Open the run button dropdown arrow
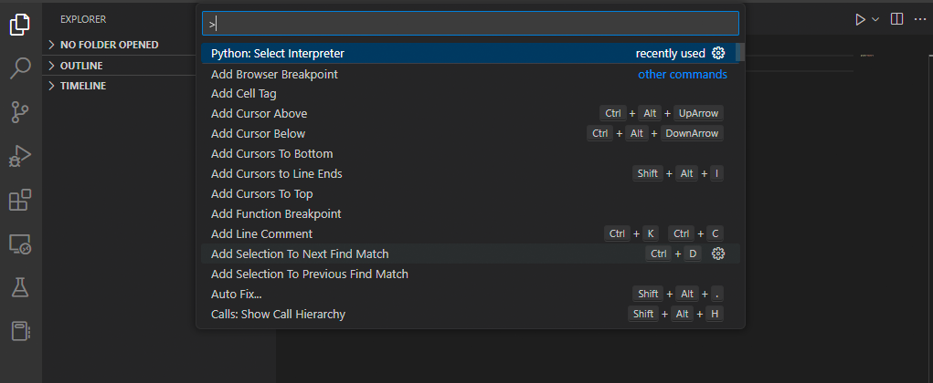933x383 pixels. (x=875, y=19)
